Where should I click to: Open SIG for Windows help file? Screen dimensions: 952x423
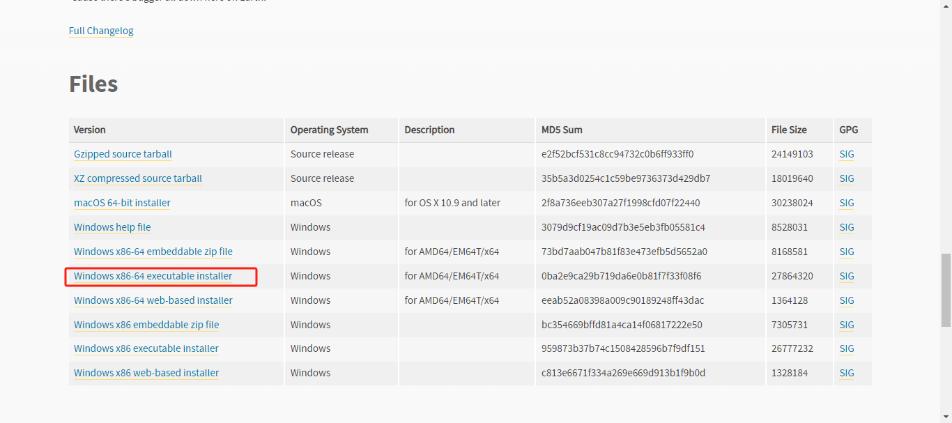click(x=847, y=227)
